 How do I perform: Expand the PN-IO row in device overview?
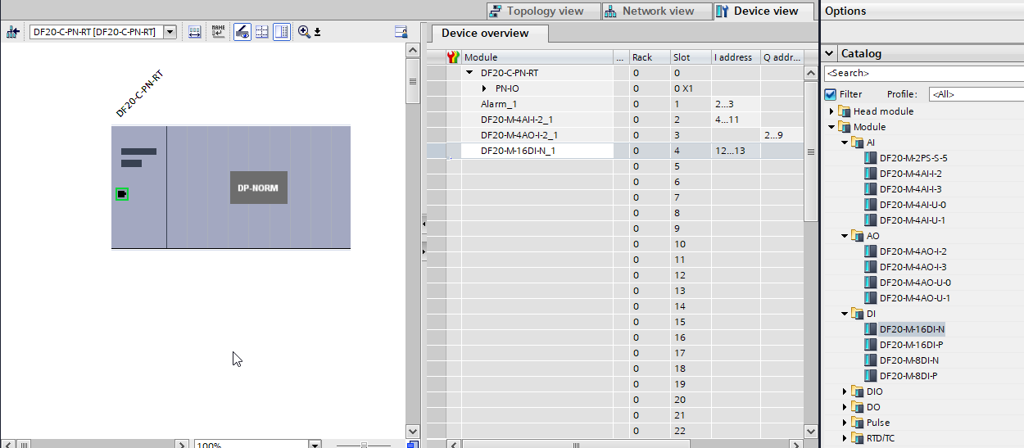(x=484, y=88)
